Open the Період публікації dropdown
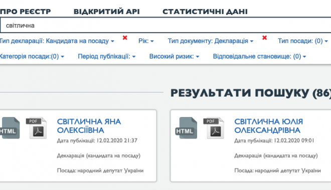The width and height of the screenshot is (331, 190). 107,56
